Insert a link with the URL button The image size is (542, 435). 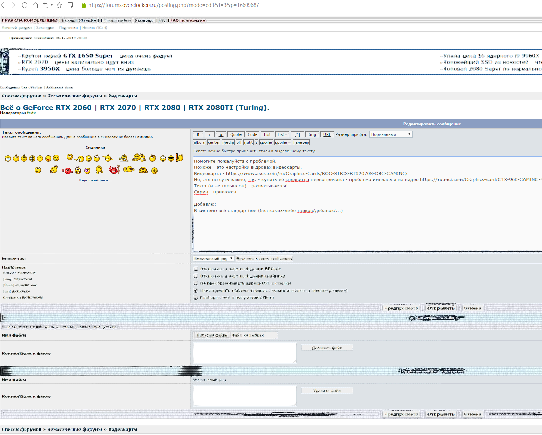pos(327,134)
